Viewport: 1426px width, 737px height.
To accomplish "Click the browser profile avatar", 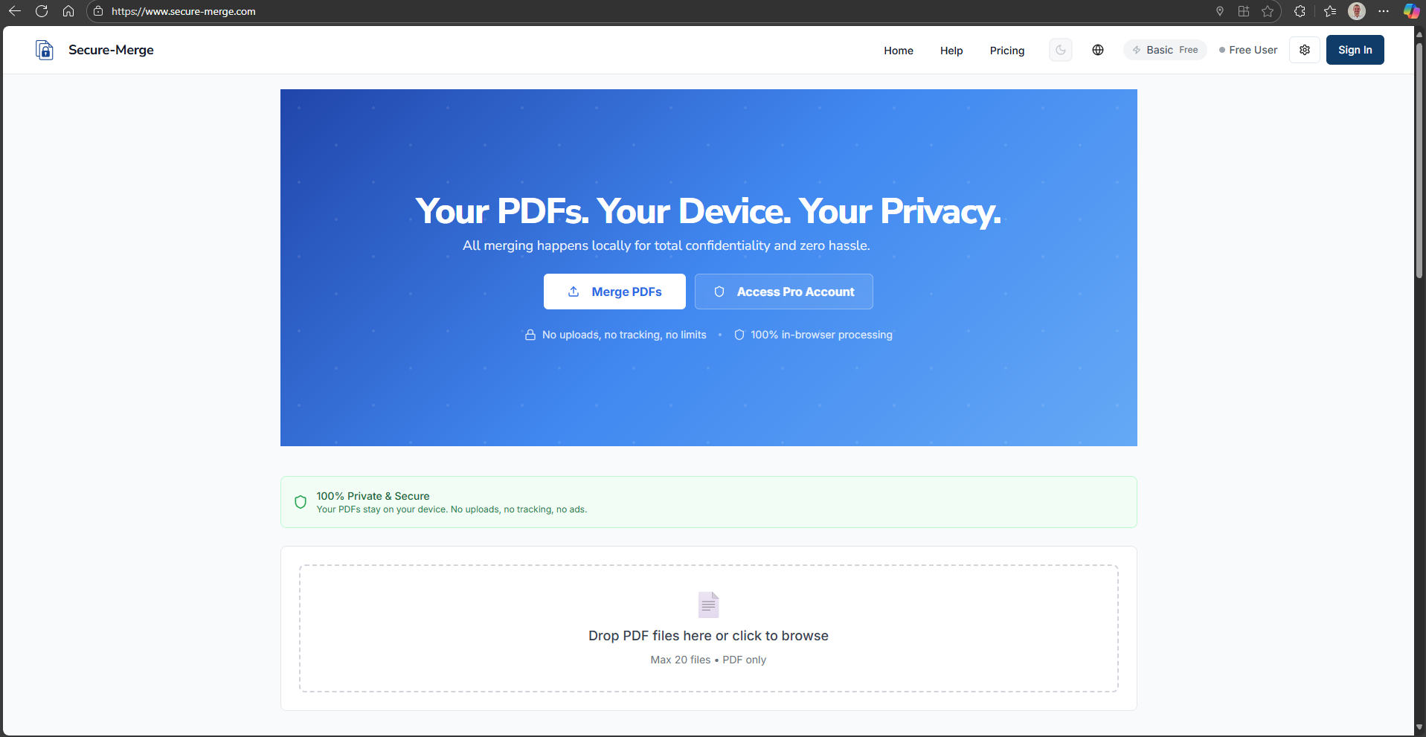I will click(x=1357, y=11).
